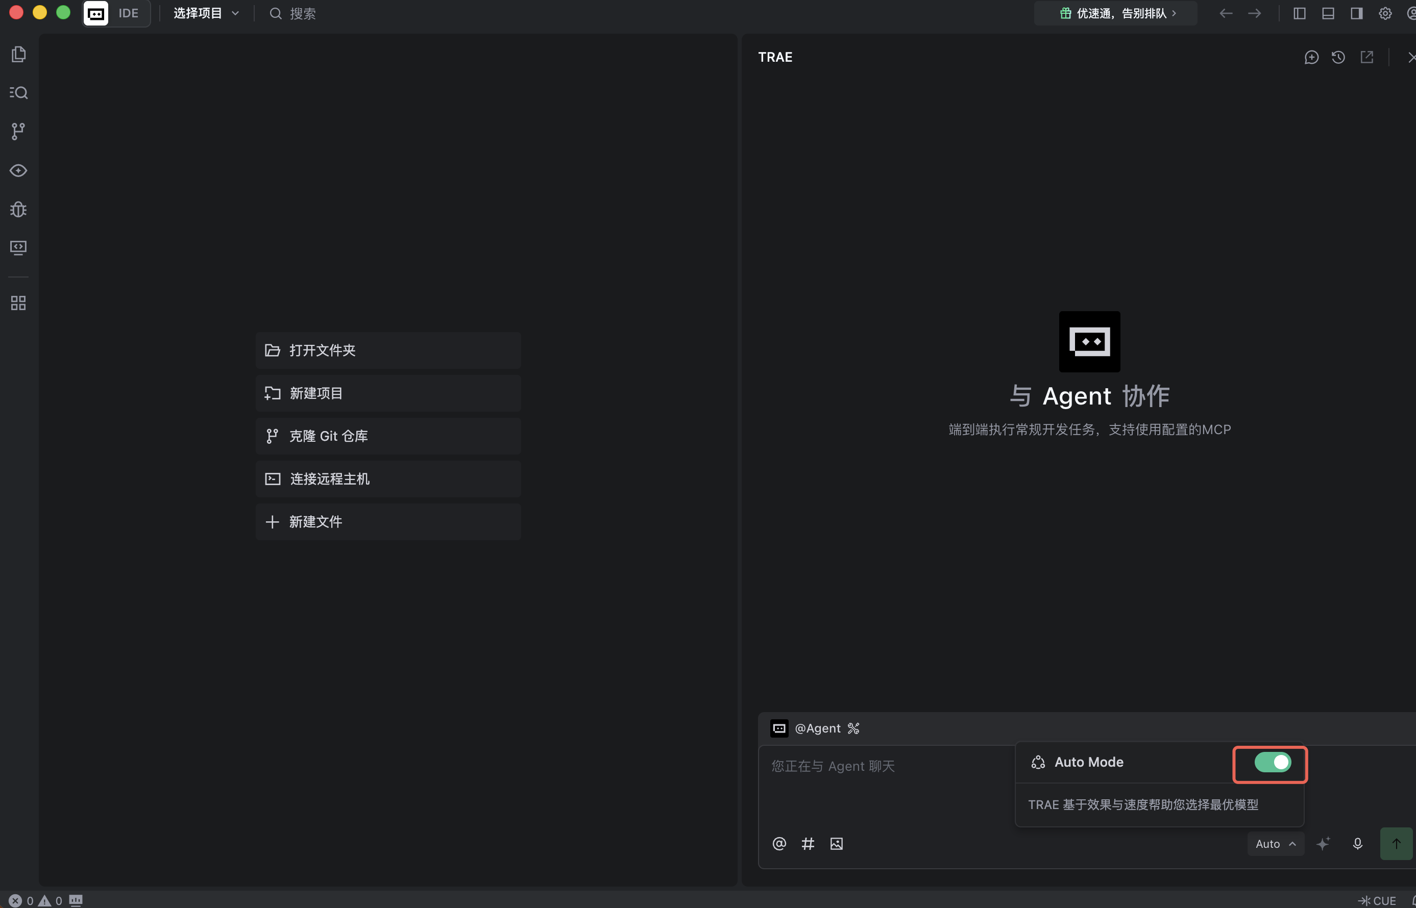This screenshot has width=1416, height=908.
Task: Click 克隆 Git 仓库 button
Action: (x=388, y=436)
